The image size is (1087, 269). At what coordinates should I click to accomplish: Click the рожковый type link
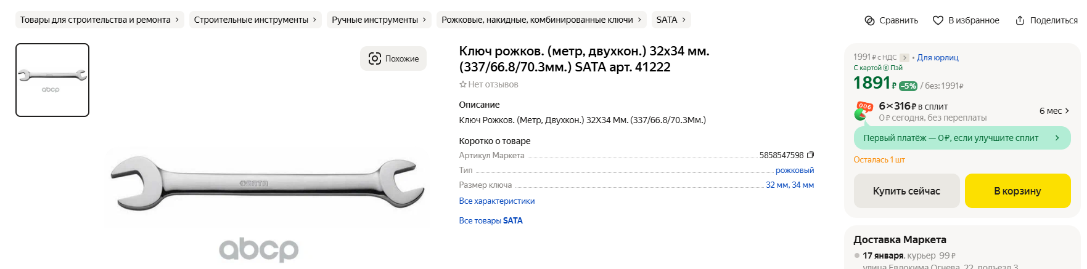[795, 170]
